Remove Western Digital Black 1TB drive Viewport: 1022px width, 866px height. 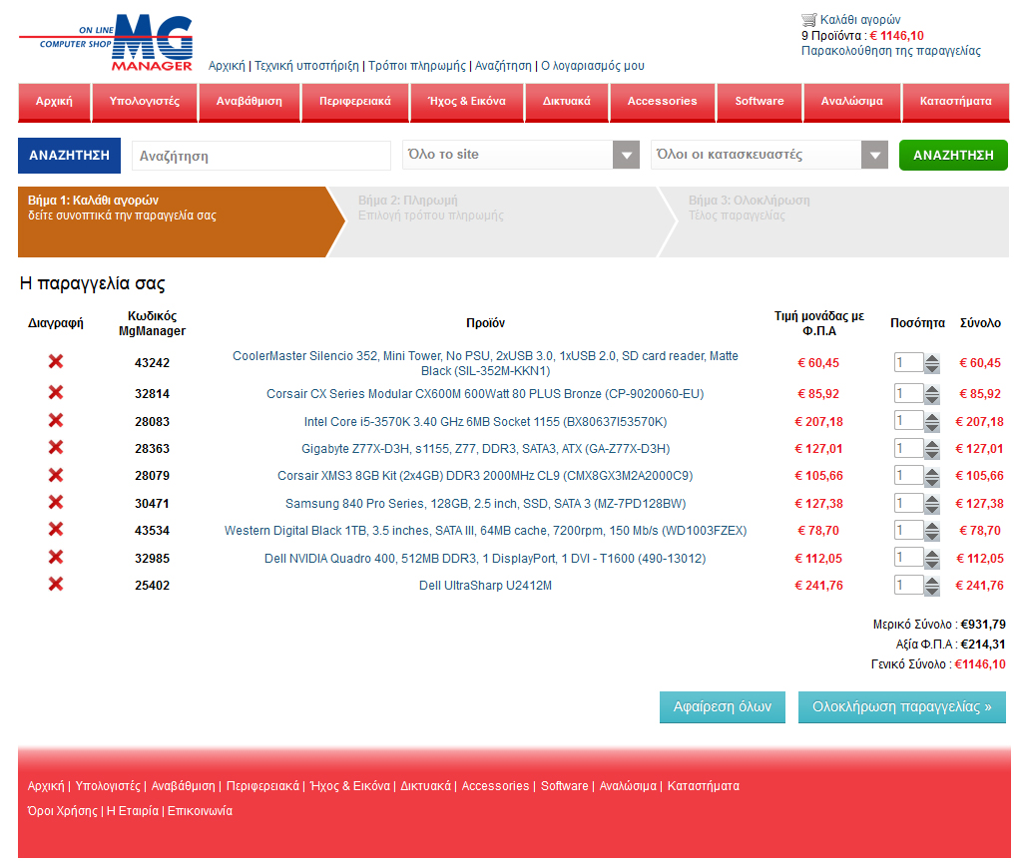click(x=56, y=529)
